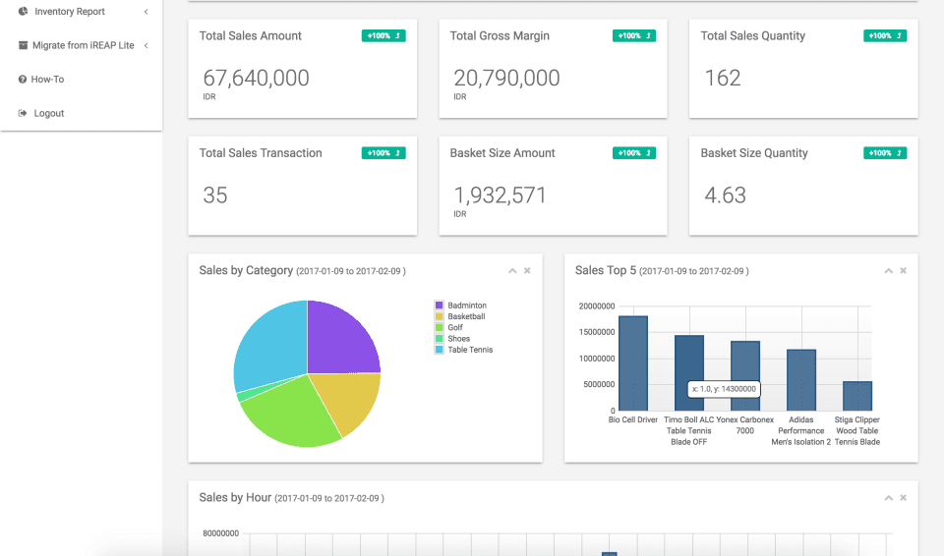Viewport: 944px width, 556px height.
Task: Click the Bio Cell Driver bar
Action: click(632, 363)
